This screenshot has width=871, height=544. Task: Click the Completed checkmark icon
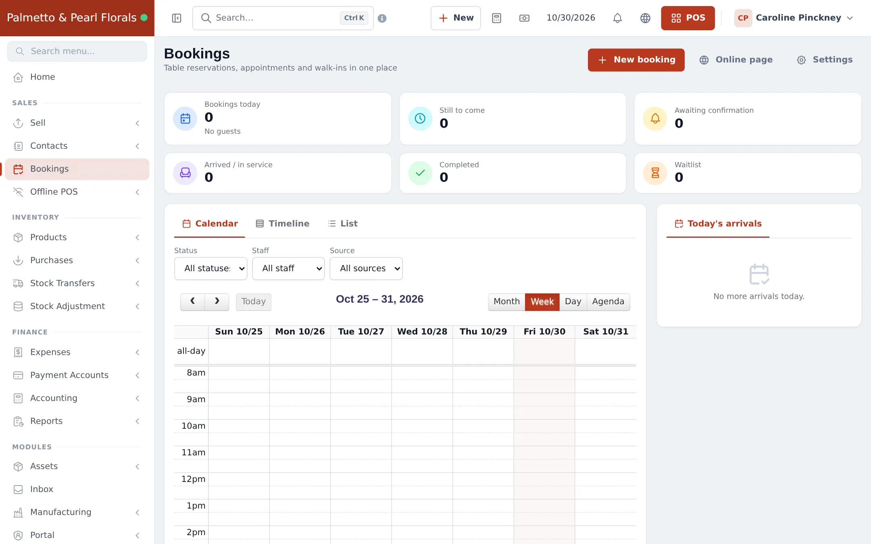[x=420, y=173]
